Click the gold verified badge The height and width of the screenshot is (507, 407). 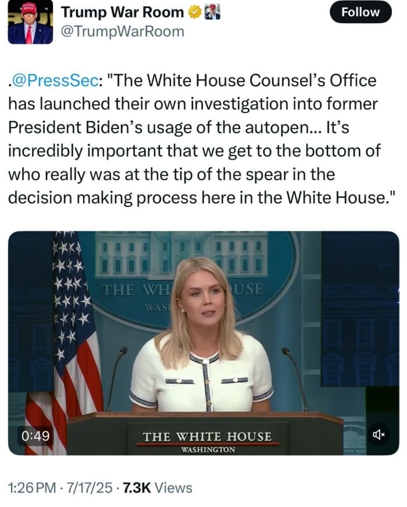195,12
